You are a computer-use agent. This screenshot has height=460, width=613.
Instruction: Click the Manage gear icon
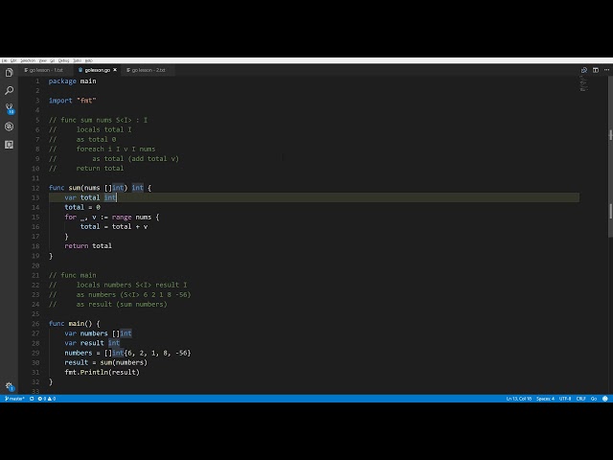tap(10, 386)
